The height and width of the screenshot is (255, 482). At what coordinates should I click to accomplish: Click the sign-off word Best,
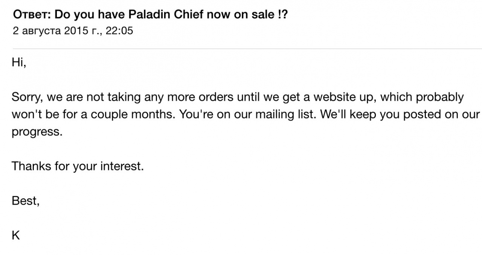pyautogui.click(x=26, y=201)
